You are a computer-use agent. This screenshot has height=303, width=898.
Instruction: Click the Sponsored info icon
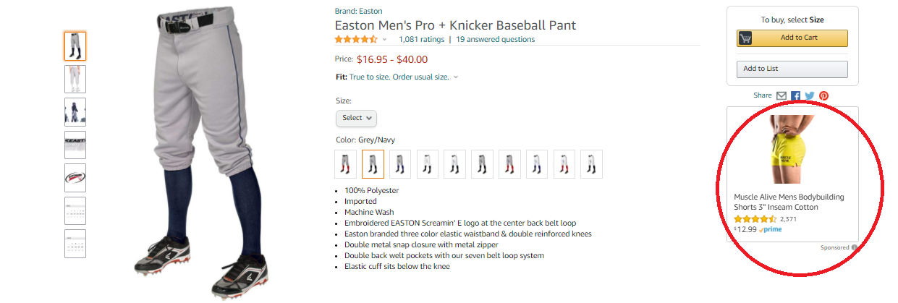[x=855, y=248]
